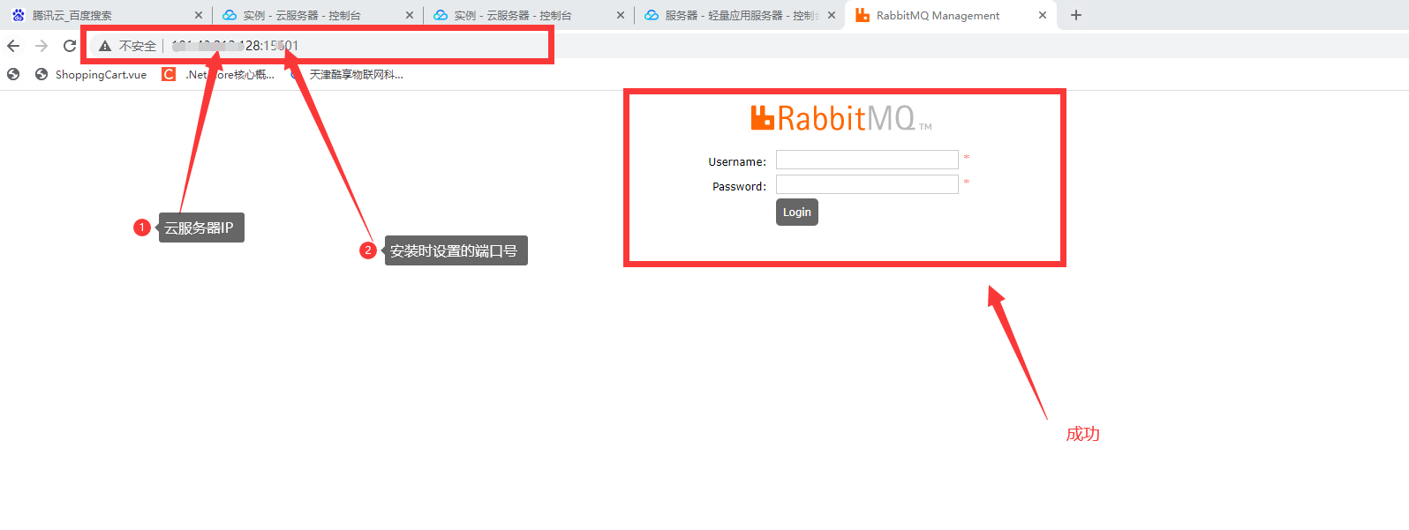The width and height of the screenshot is (1409, 530).
Task: Open the not-secure warning icon in the address bar
Action: pos(105,46)
